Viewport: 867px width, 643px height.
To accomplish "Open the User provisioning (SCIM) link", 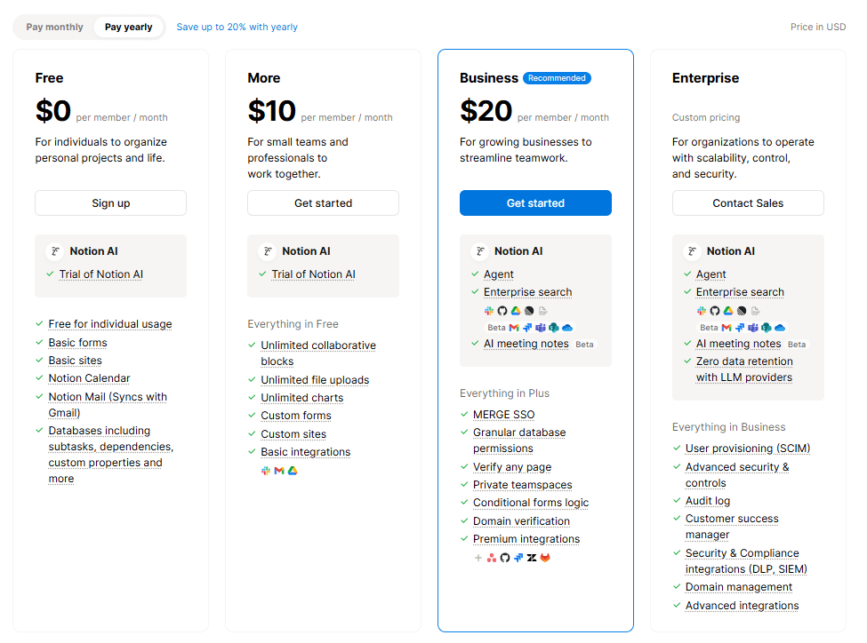I will 748,449.
